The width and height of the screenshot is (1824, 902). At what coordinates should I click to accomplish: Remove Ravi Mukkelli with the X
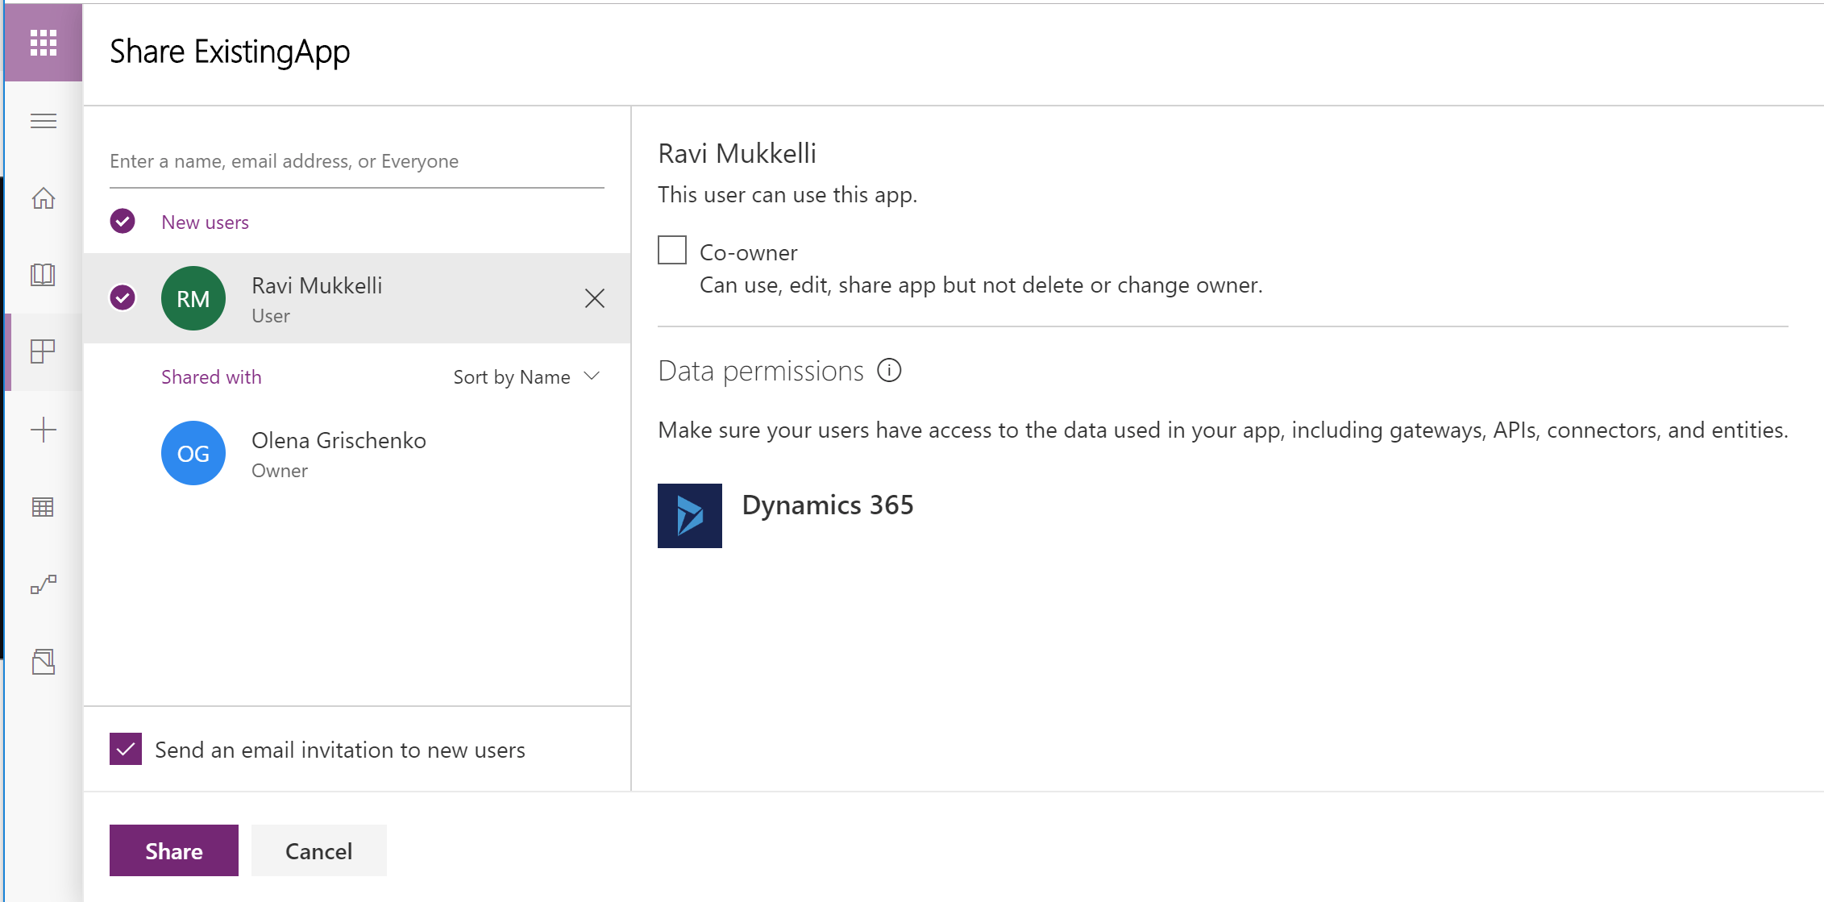click(595, 298)
